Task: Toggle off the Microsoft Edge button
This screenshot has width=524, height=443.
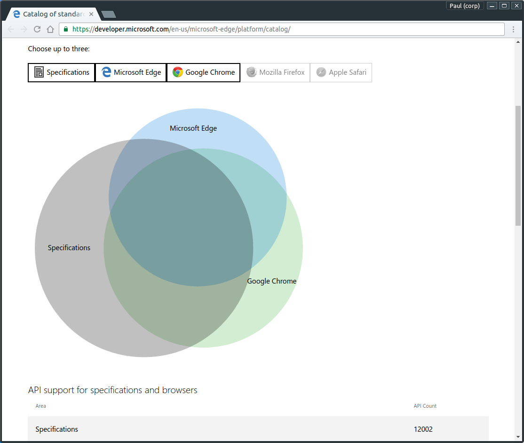Action: 131,72
